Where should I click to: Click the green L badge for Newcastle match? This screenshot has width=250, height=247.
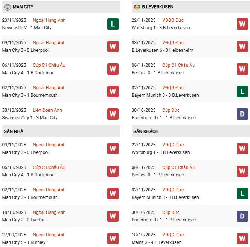click(113, 24)
